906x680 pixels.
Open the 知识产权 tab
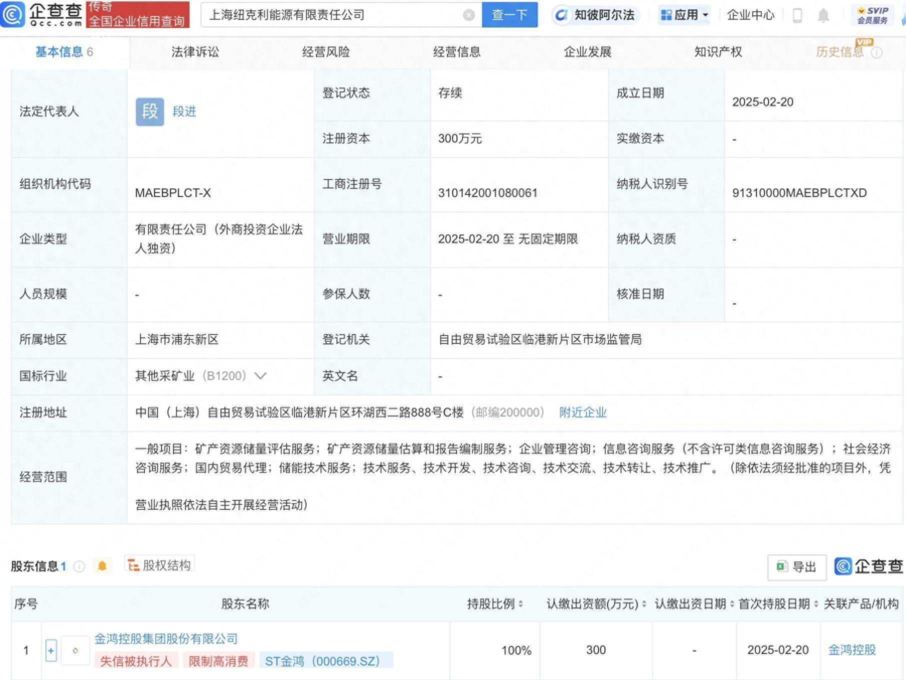click(717, 51)
